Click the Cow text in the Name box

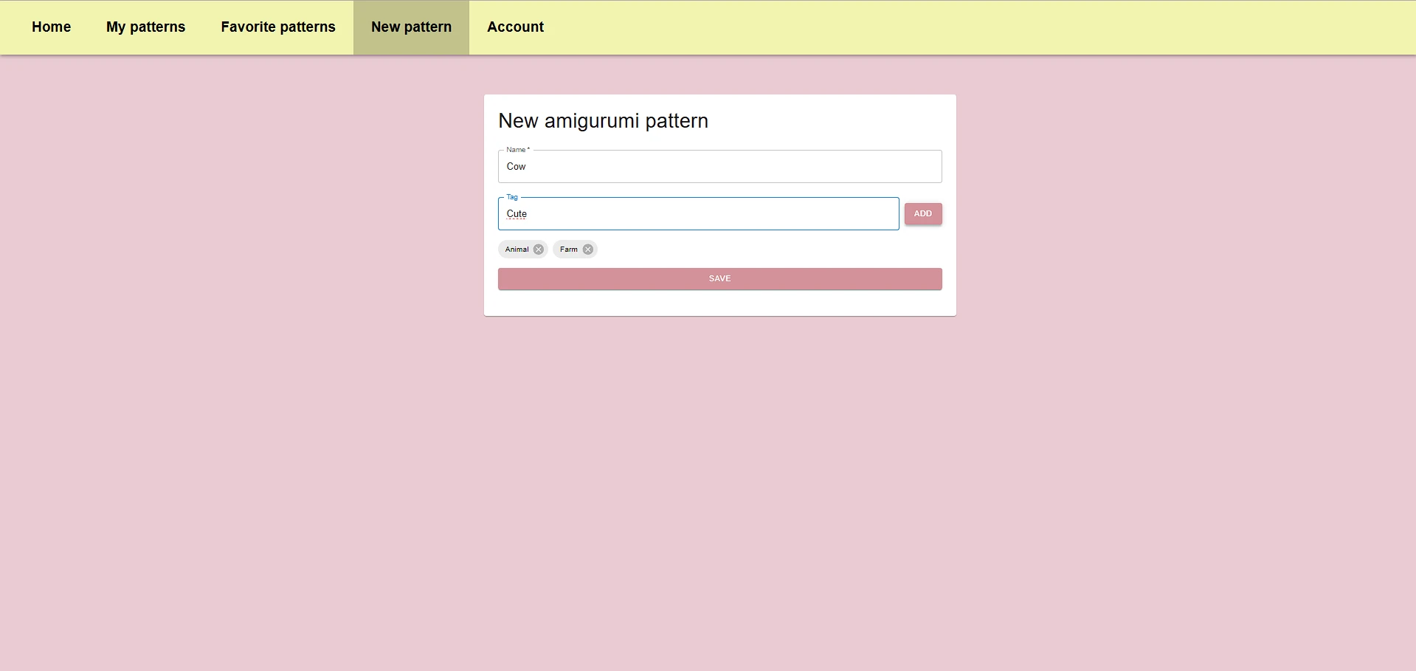517,166
